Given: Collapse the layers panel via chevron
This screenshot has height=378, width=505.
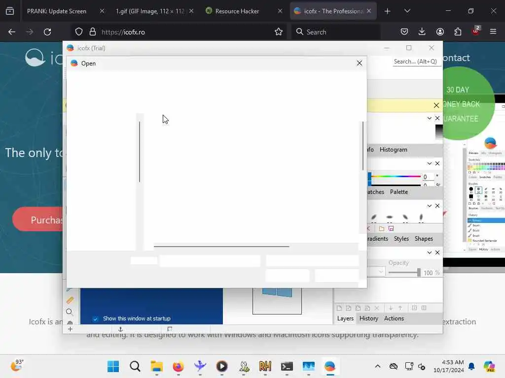Looking at the screenshot, I should tap(430, 252).
